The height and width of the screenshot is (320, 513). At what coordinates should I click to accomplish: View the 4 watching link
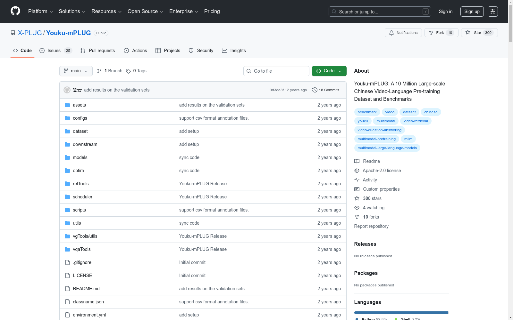tap(369, 208)
